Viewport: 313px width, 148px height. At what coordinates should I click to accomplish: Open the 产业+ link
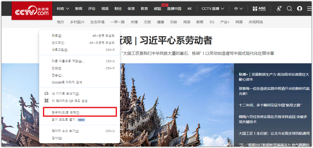pyautogui.click(x=225, y=22)
